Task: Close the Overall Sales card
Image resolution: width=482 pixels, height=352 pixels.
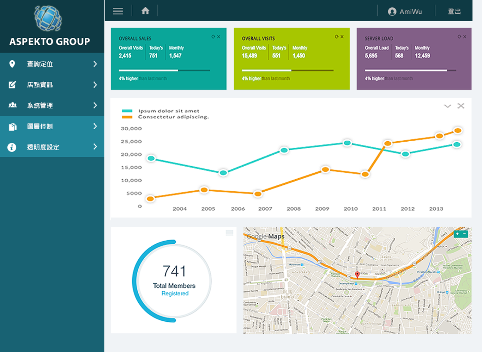Action: [x=219, y=37]
